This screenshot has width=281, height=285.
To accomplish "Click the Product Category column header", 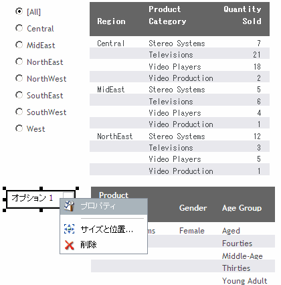I will pos(167,15).
